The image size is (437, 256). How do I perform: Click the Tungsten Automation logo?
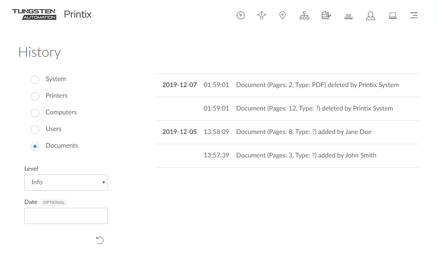[34, 15]
